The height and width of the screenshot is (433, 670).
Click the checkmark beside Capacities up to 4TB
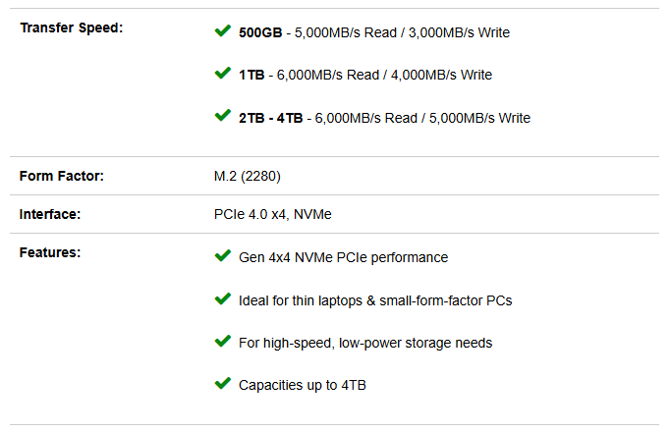[x=223, y=384]
